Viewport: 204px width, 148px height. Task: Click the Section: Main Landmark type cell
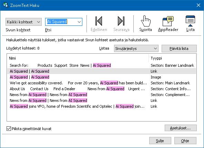click(x=170, y=83)
